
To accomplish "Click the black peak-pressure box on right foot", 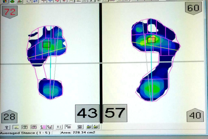I will coord(151,40).
